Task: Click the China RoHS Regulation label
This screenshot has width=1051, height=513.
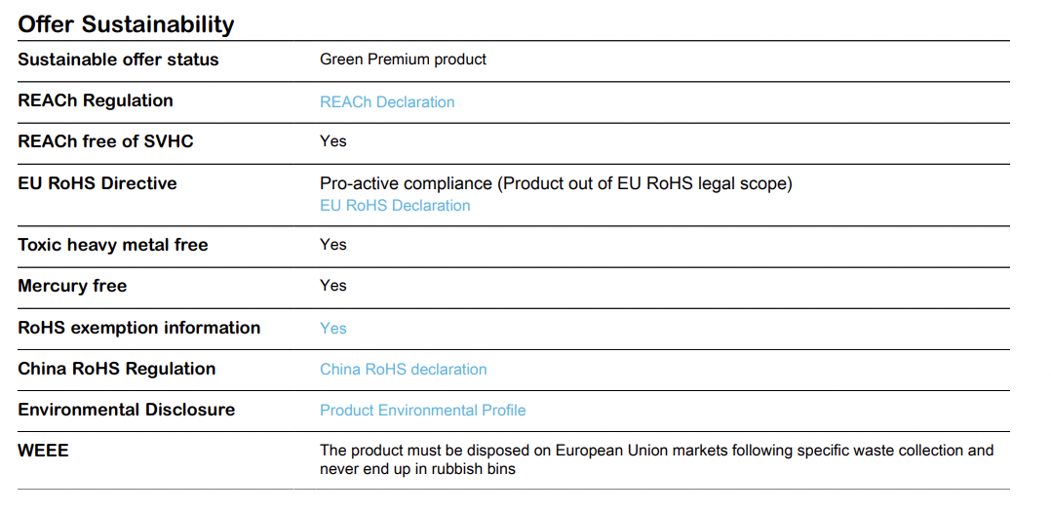Action: tap(117, 369)
